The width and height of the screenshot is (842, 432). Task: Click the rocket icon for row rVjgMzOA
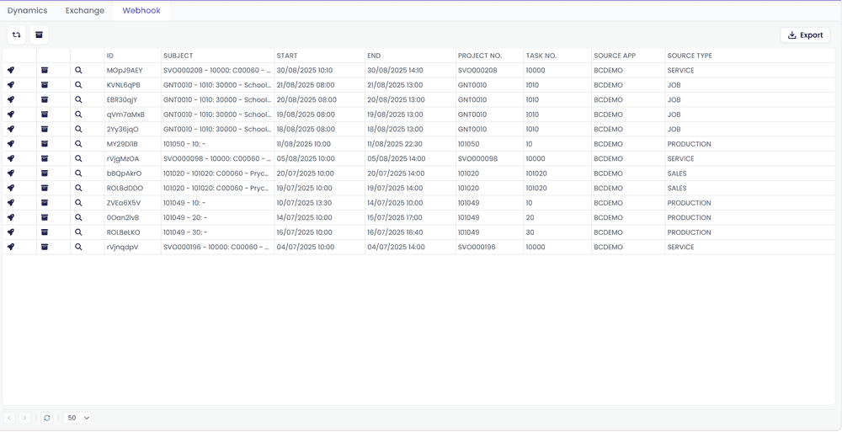11,158
